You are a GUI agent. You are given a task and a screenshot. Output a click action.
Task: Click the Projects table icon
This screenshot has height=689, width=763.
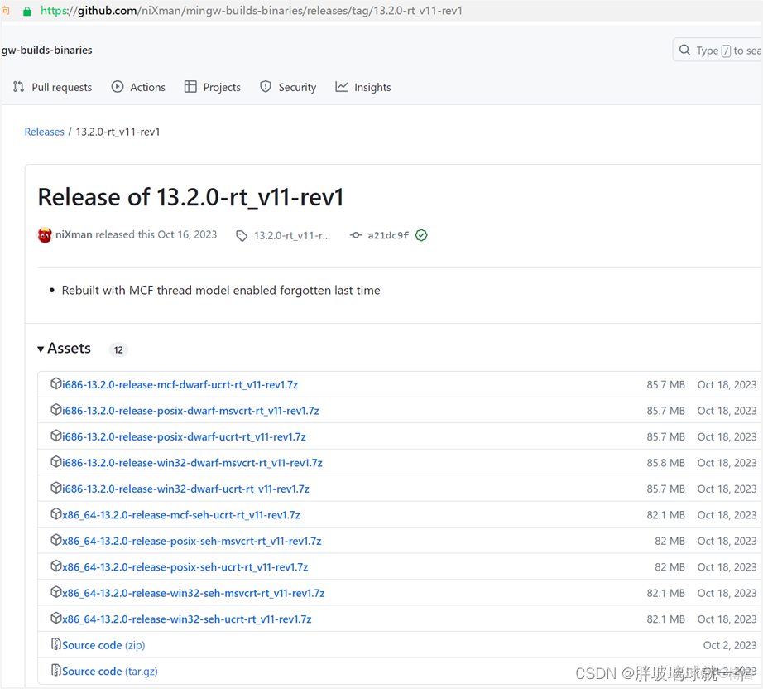click(x=190, y=87)
